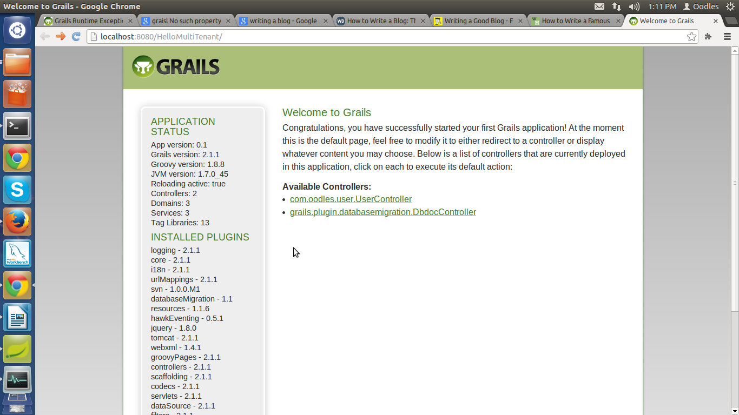Image resolution: width=739 pixels, height=415 pixels.
Task: Launch Spring Tool Suite green leaf icon
Action: coord(17,349)
